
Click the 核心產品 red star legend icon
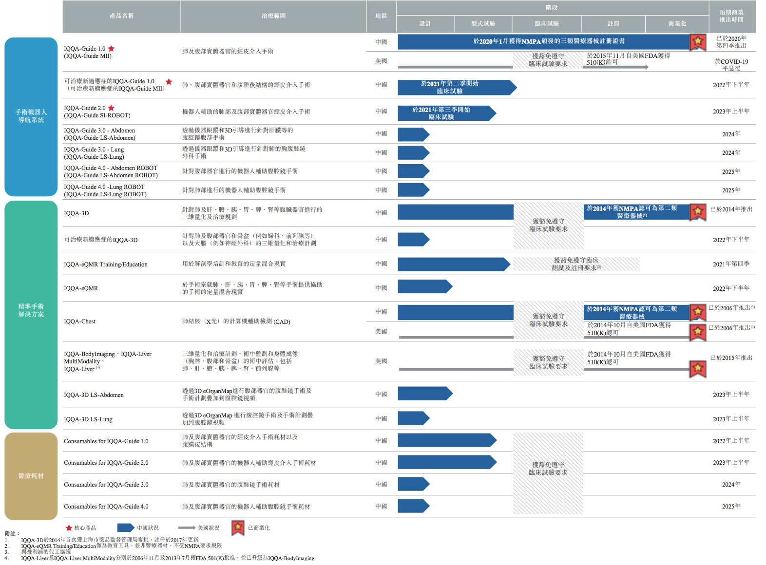[x=69, y=528]
